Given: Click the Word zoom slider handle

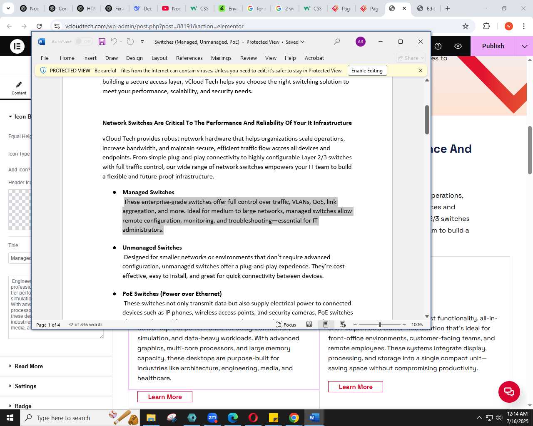Looking at the screenshot, I should (380, 324).
